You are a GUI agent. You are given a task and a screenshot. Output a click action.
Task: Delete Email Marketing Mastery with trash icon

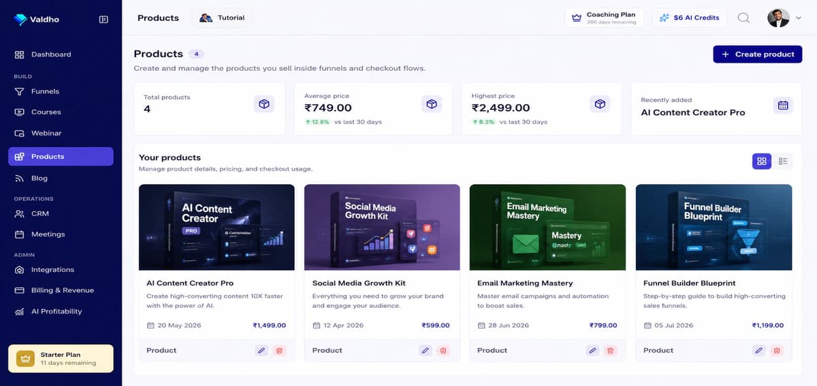point(610,351)
